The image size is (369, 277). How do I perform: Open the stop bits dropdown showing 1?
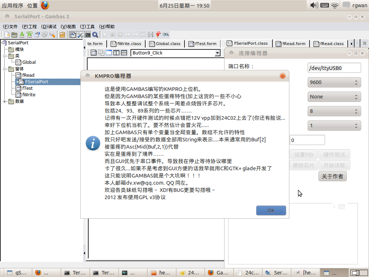[x=334, y=126]
